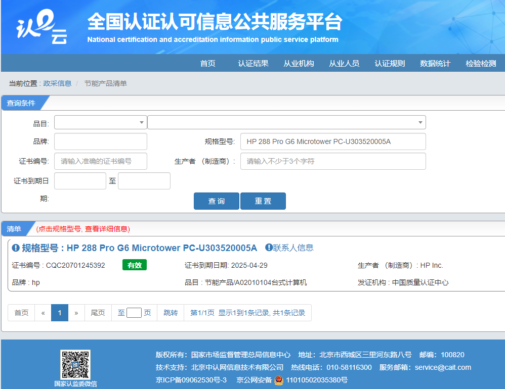505x389 pixels.
Task: Click the service@cait.com email address
Action: 443,367
